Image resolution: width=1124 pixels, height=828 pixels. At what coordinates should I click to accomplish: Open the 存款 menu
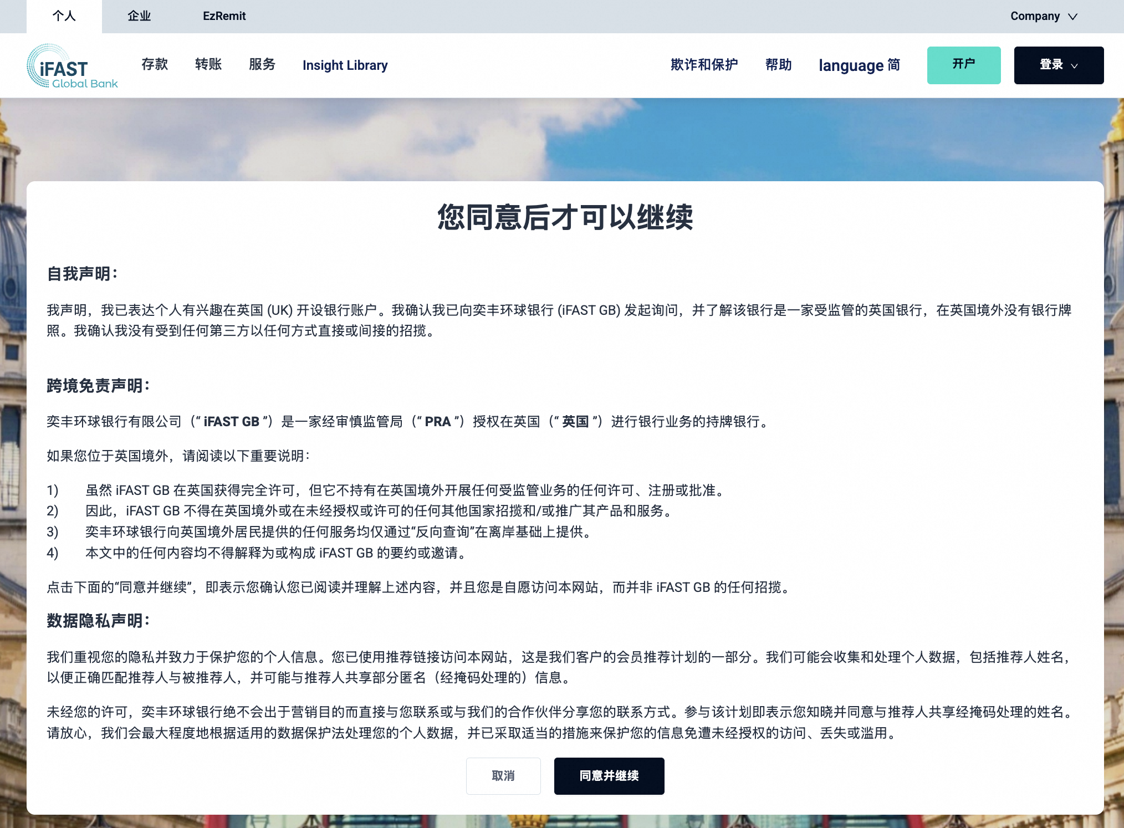tap(155, 65)
